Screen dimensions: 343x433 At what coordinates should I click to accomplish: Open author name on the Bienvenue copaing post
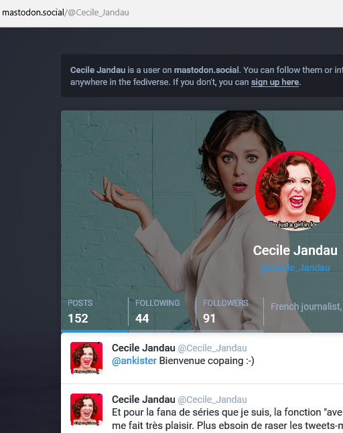pos(143,348)
